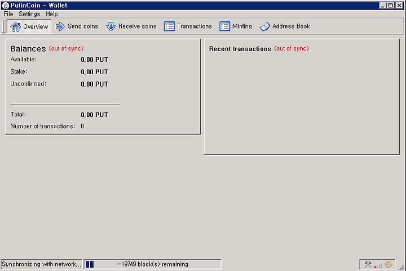Switch to the Send coins label
This screenshot has width=406, height=271.
83,26
